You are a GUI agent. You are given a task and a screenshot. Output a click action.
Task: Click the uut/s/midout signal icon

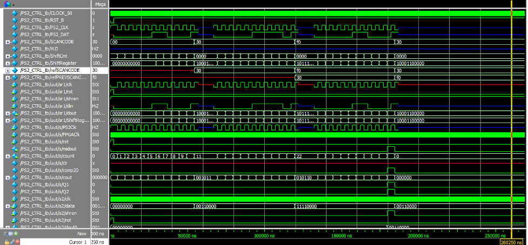pos(15,148)
